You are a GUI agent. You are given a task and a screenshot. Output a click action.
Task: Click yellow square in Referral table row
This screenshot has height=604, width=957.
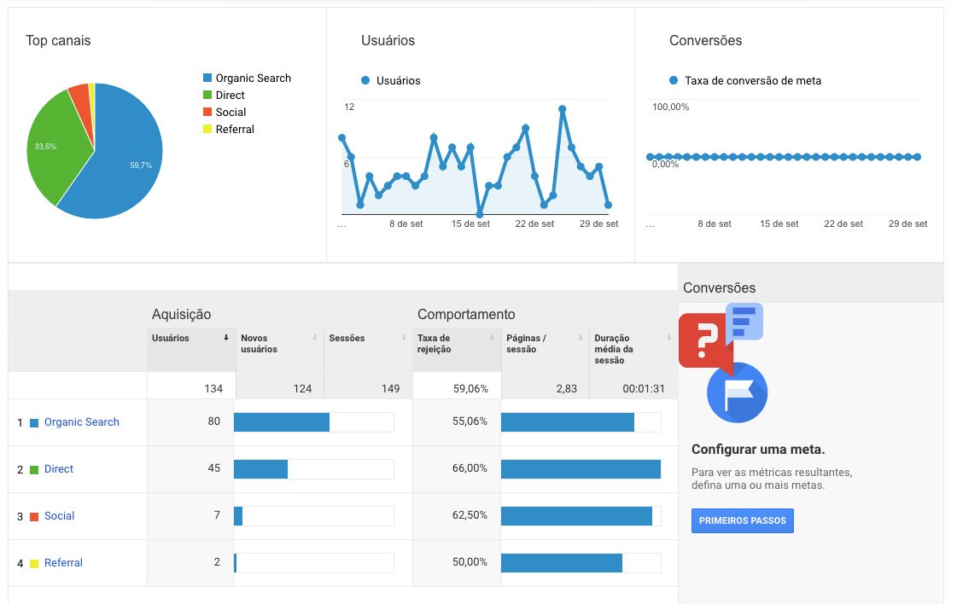point(34,564)
